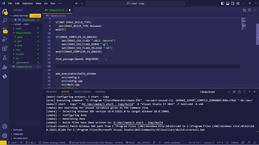Image resolution: width=259 pixels, height=145 pixels.
Task: Open the Extensions view
Action: tap(4, 48)
